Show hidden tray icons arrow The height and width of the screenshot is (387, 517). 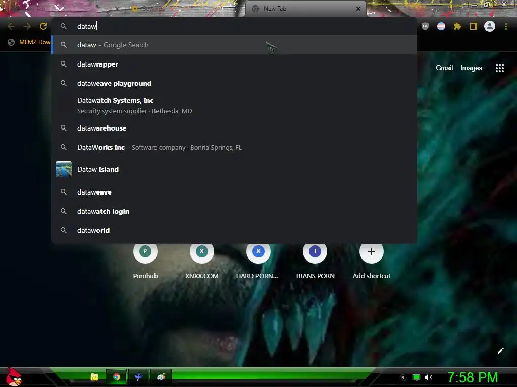(x=403, y=377)
